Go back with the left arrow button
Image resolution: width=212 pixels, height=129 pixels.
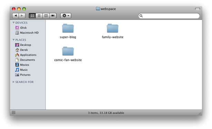(x=16, y=16)
